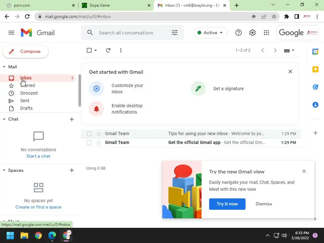Click the Search all conversations field
The height and width of the screenshot is (243, 324).
(x=132, y=33)
